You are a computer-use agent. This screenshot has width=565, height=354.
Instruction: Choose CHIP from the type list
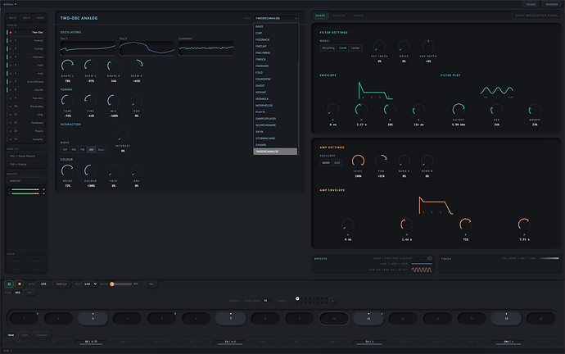[x=275, y=33]
